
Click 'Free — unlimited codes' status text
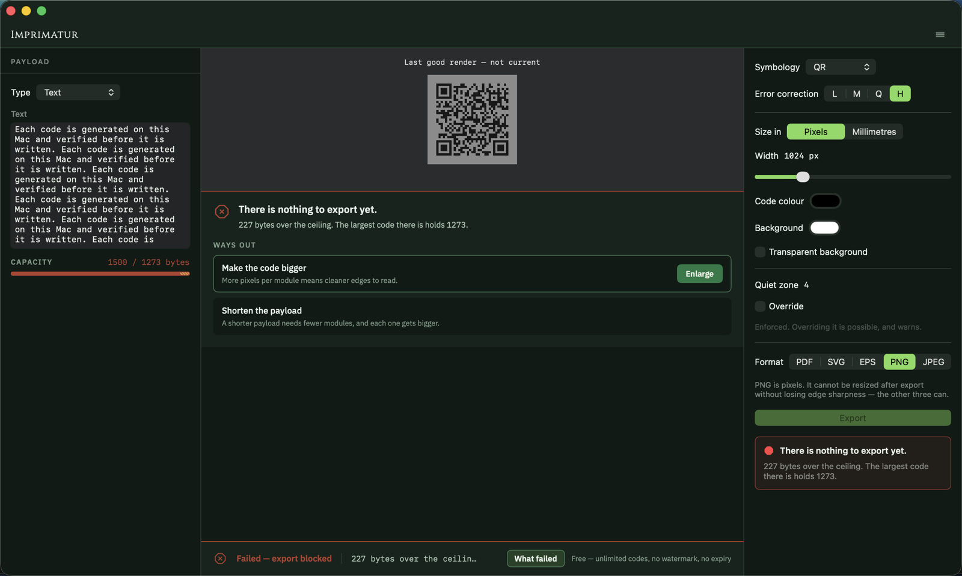(651, 559)
